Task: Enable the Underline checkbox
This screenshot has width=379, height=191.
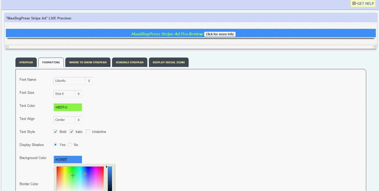Action: click(88, 132)
